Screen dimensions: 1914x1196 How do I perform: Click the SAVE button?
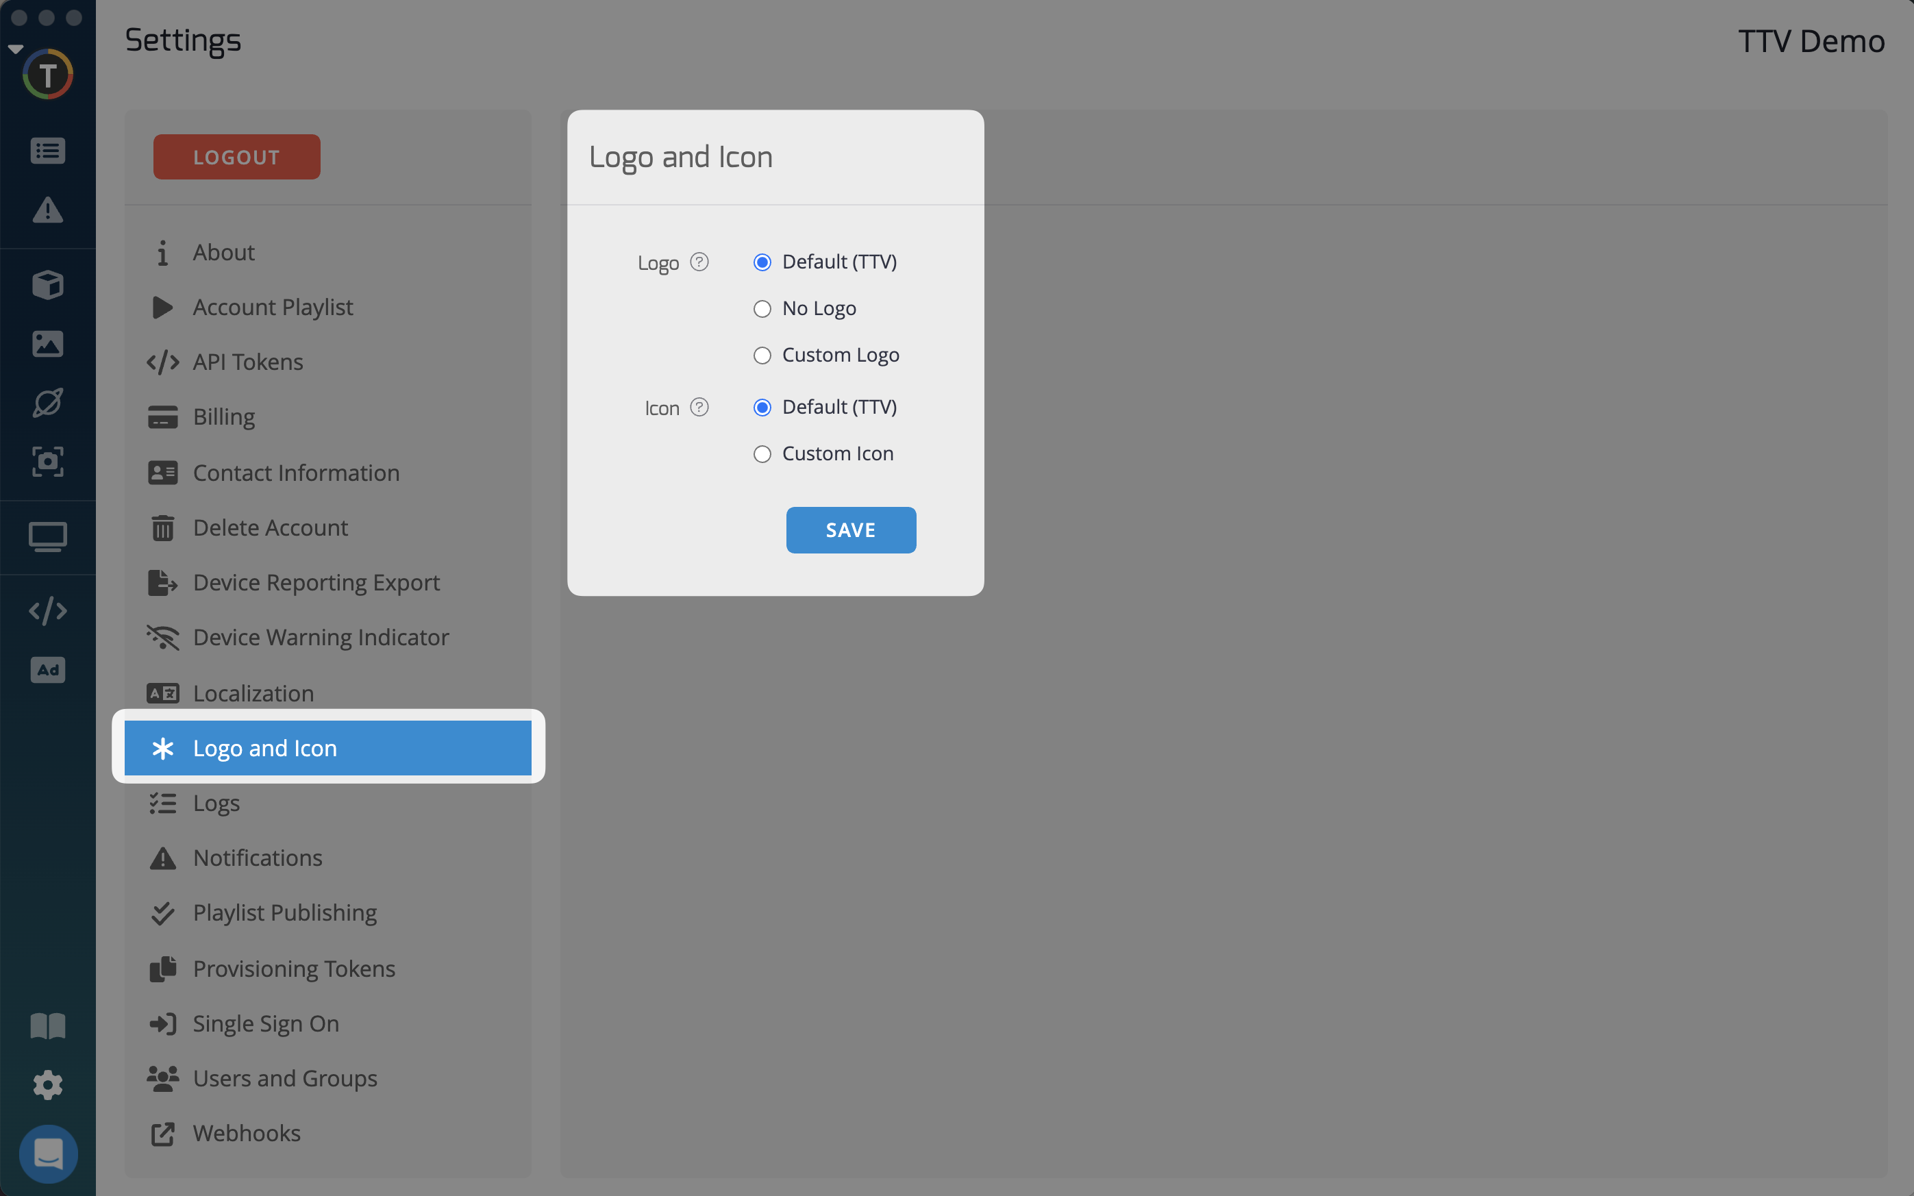click(x=850, y=530)
